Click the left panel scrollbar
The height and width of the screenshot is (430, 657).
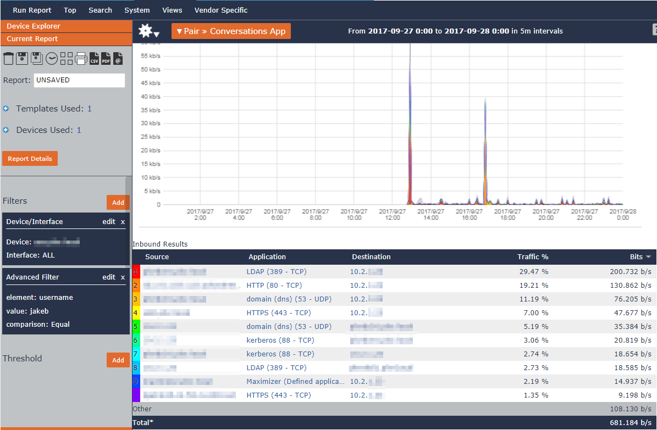(128, 222)
